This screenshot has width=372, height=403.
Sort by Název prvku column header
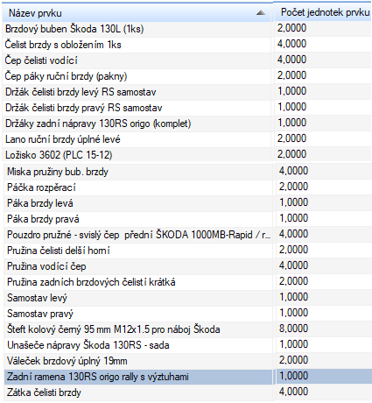(137, 13)
